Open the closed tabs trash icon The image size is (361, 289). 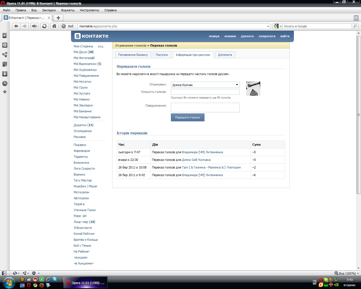pyautogui.click(x=356, y=18)
